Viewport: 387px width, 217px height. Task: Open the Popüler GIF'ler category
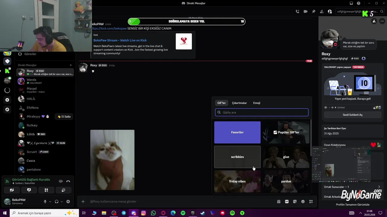click(x=286, y=132)
